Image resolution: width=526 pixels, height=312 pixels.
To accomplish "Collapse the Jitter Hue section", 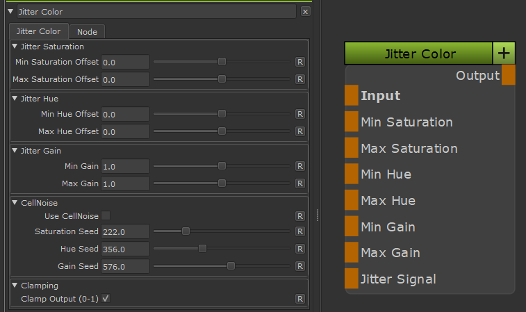I will (x=15, y=99).
